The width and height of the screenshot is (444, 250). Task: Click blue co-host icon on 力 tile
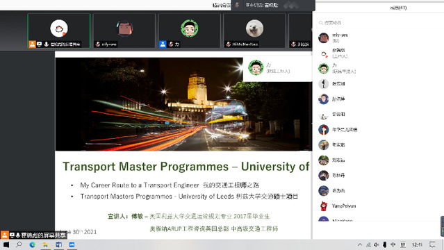(x=163, y=44)
